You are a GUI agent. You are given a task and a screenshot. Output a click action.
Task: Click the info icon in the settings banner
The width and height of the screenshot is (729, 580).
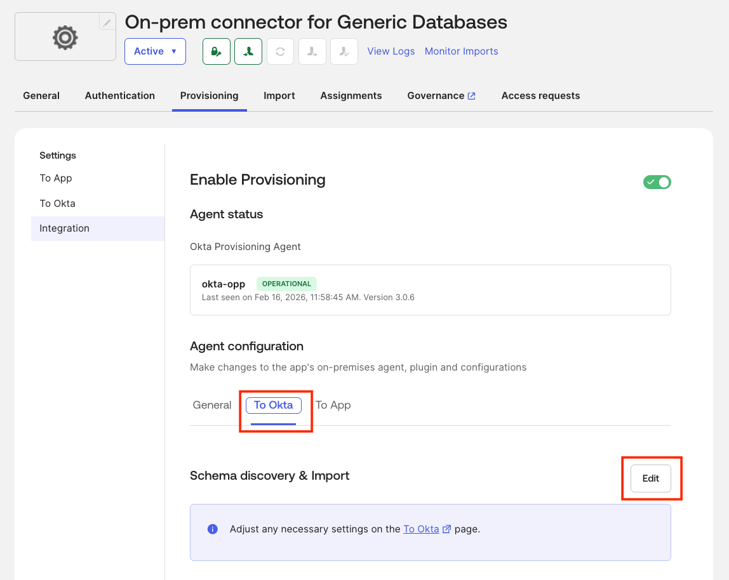point(213,529)
